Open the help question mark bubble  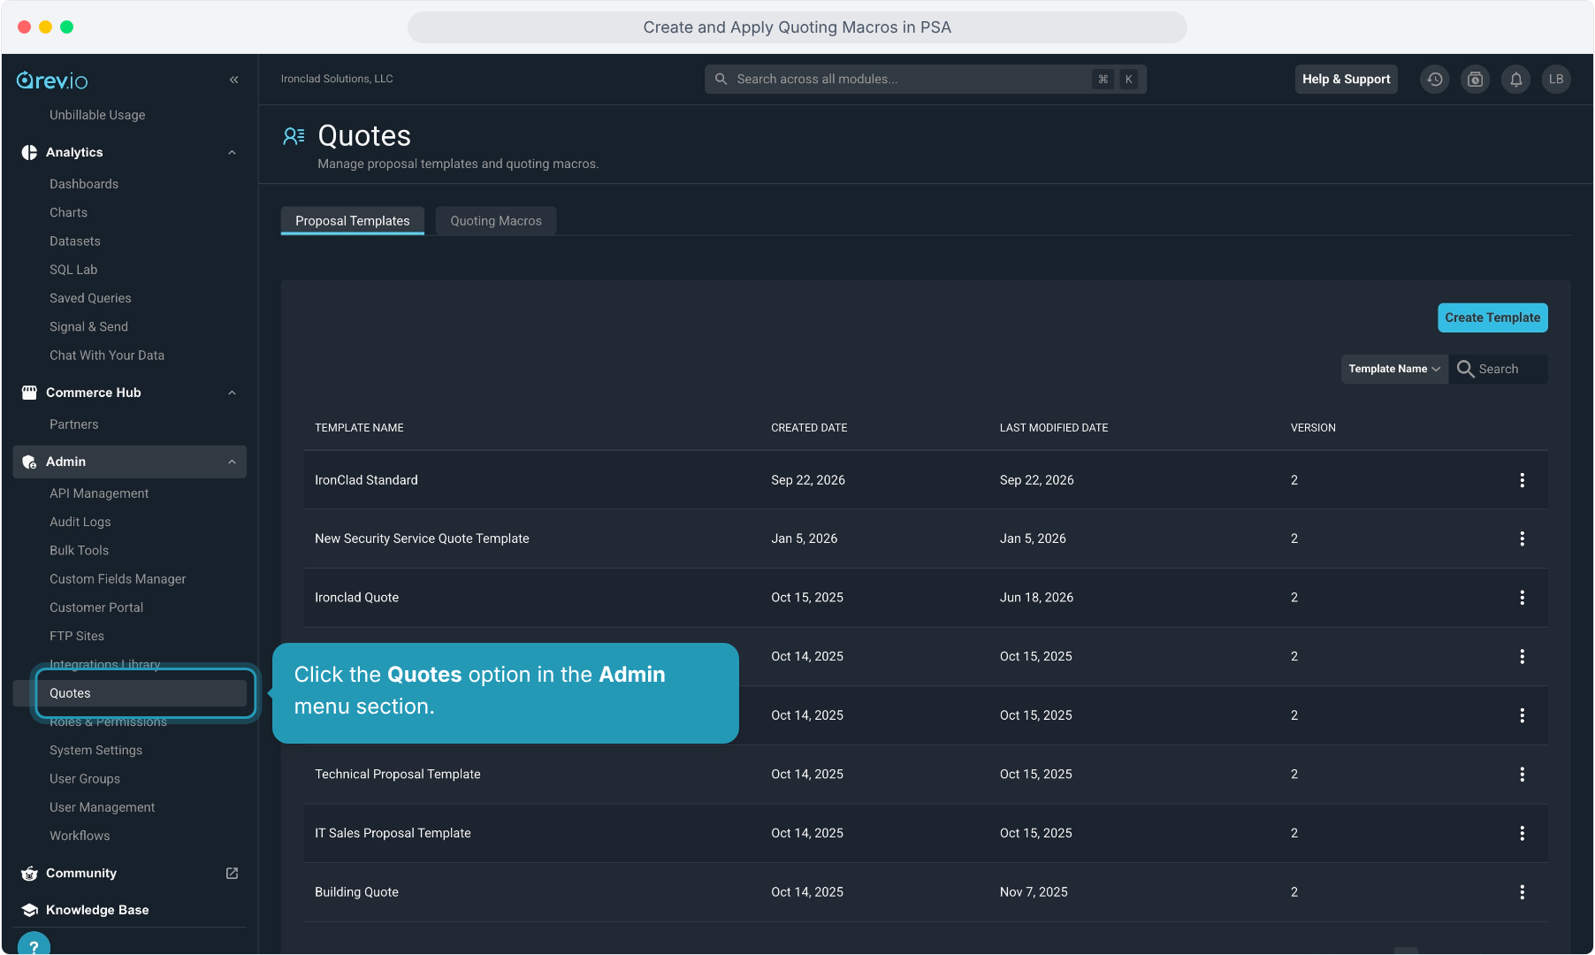pos(34,944)
